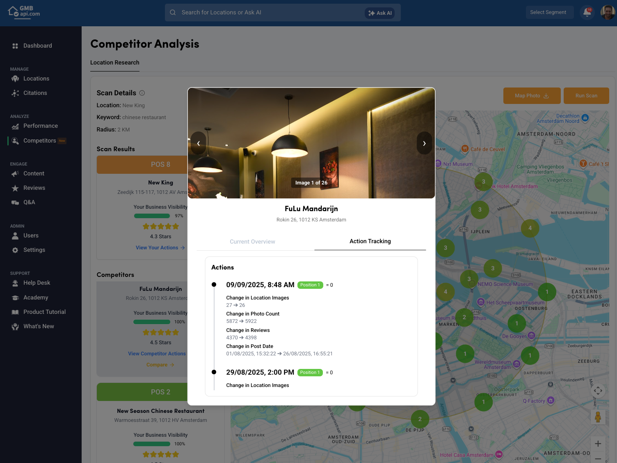Screen dimensions: 617x463
Task: Open View Your Actions link
Action: click(x=160, y=248)
